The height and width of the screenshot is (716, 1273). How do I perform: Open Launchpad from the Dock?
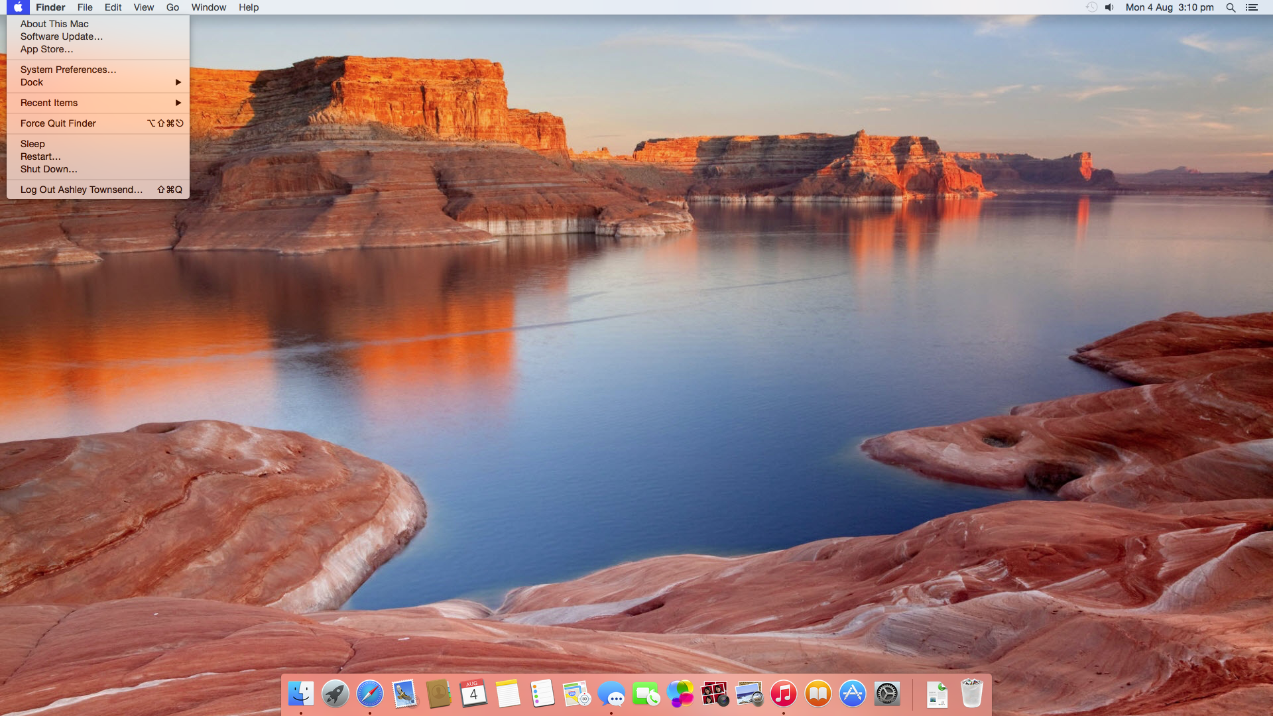click(x=335, y=694)
